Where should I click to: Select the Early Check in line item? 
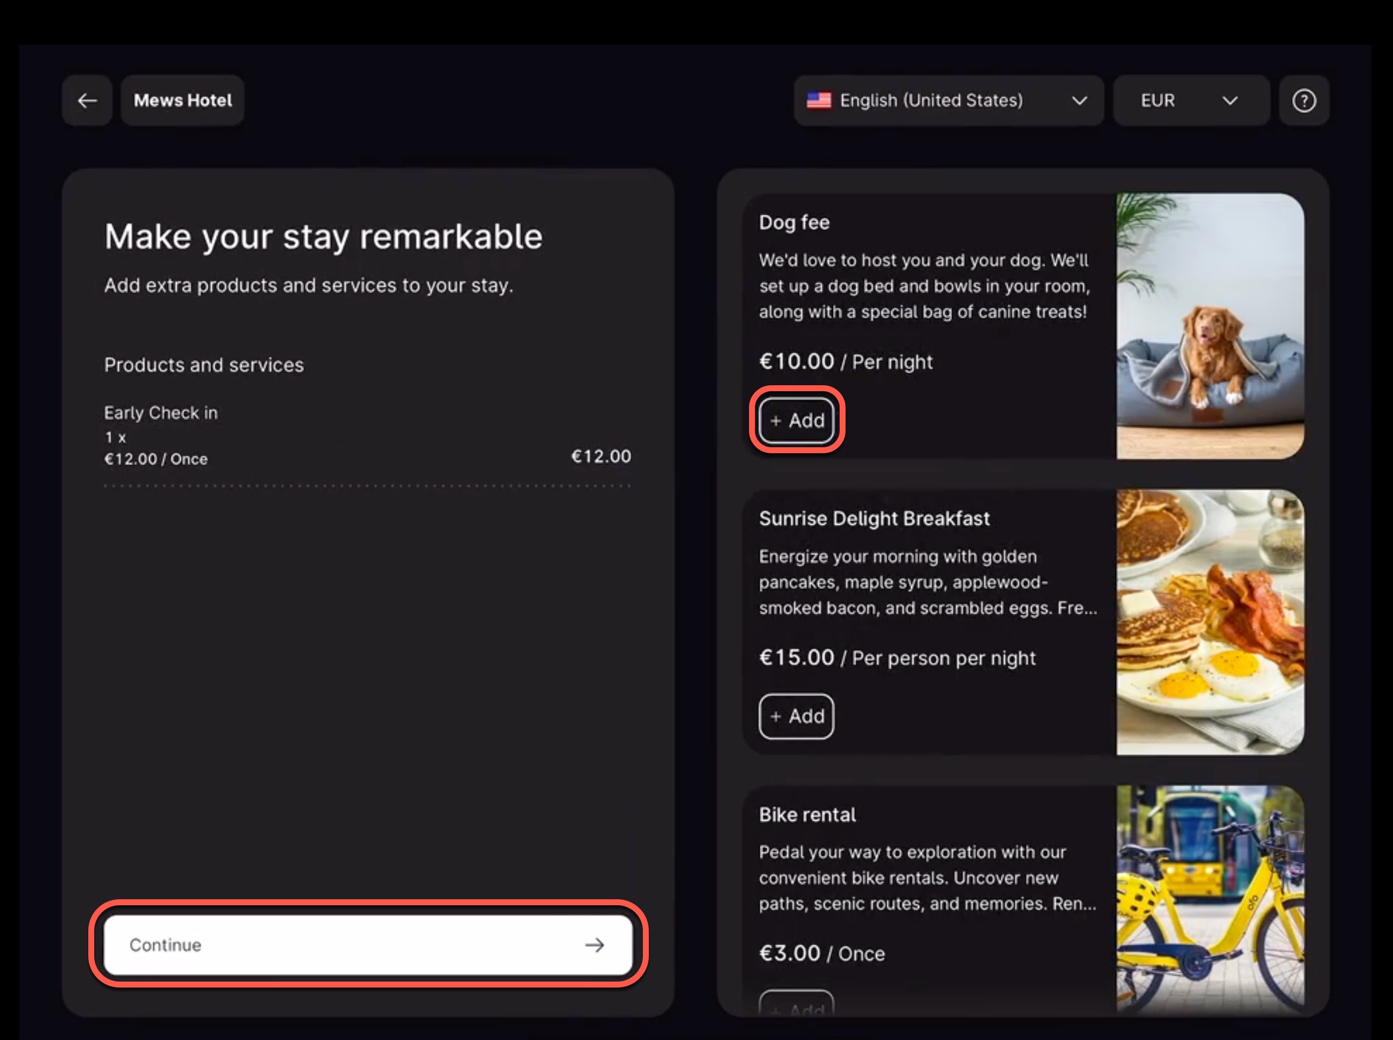pos(160,413)
